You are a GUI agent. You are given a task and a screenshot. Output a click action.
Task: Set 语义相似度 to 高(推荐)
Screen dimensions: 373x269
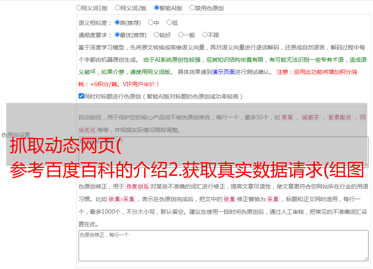(x=117, y=22)
